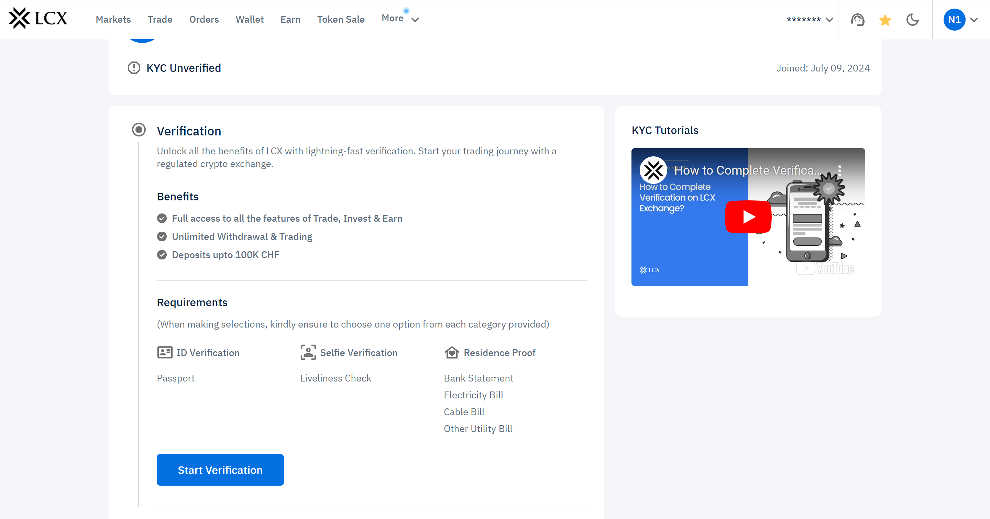
Task: Go to the Markets menu item
Action: point(113,19)
